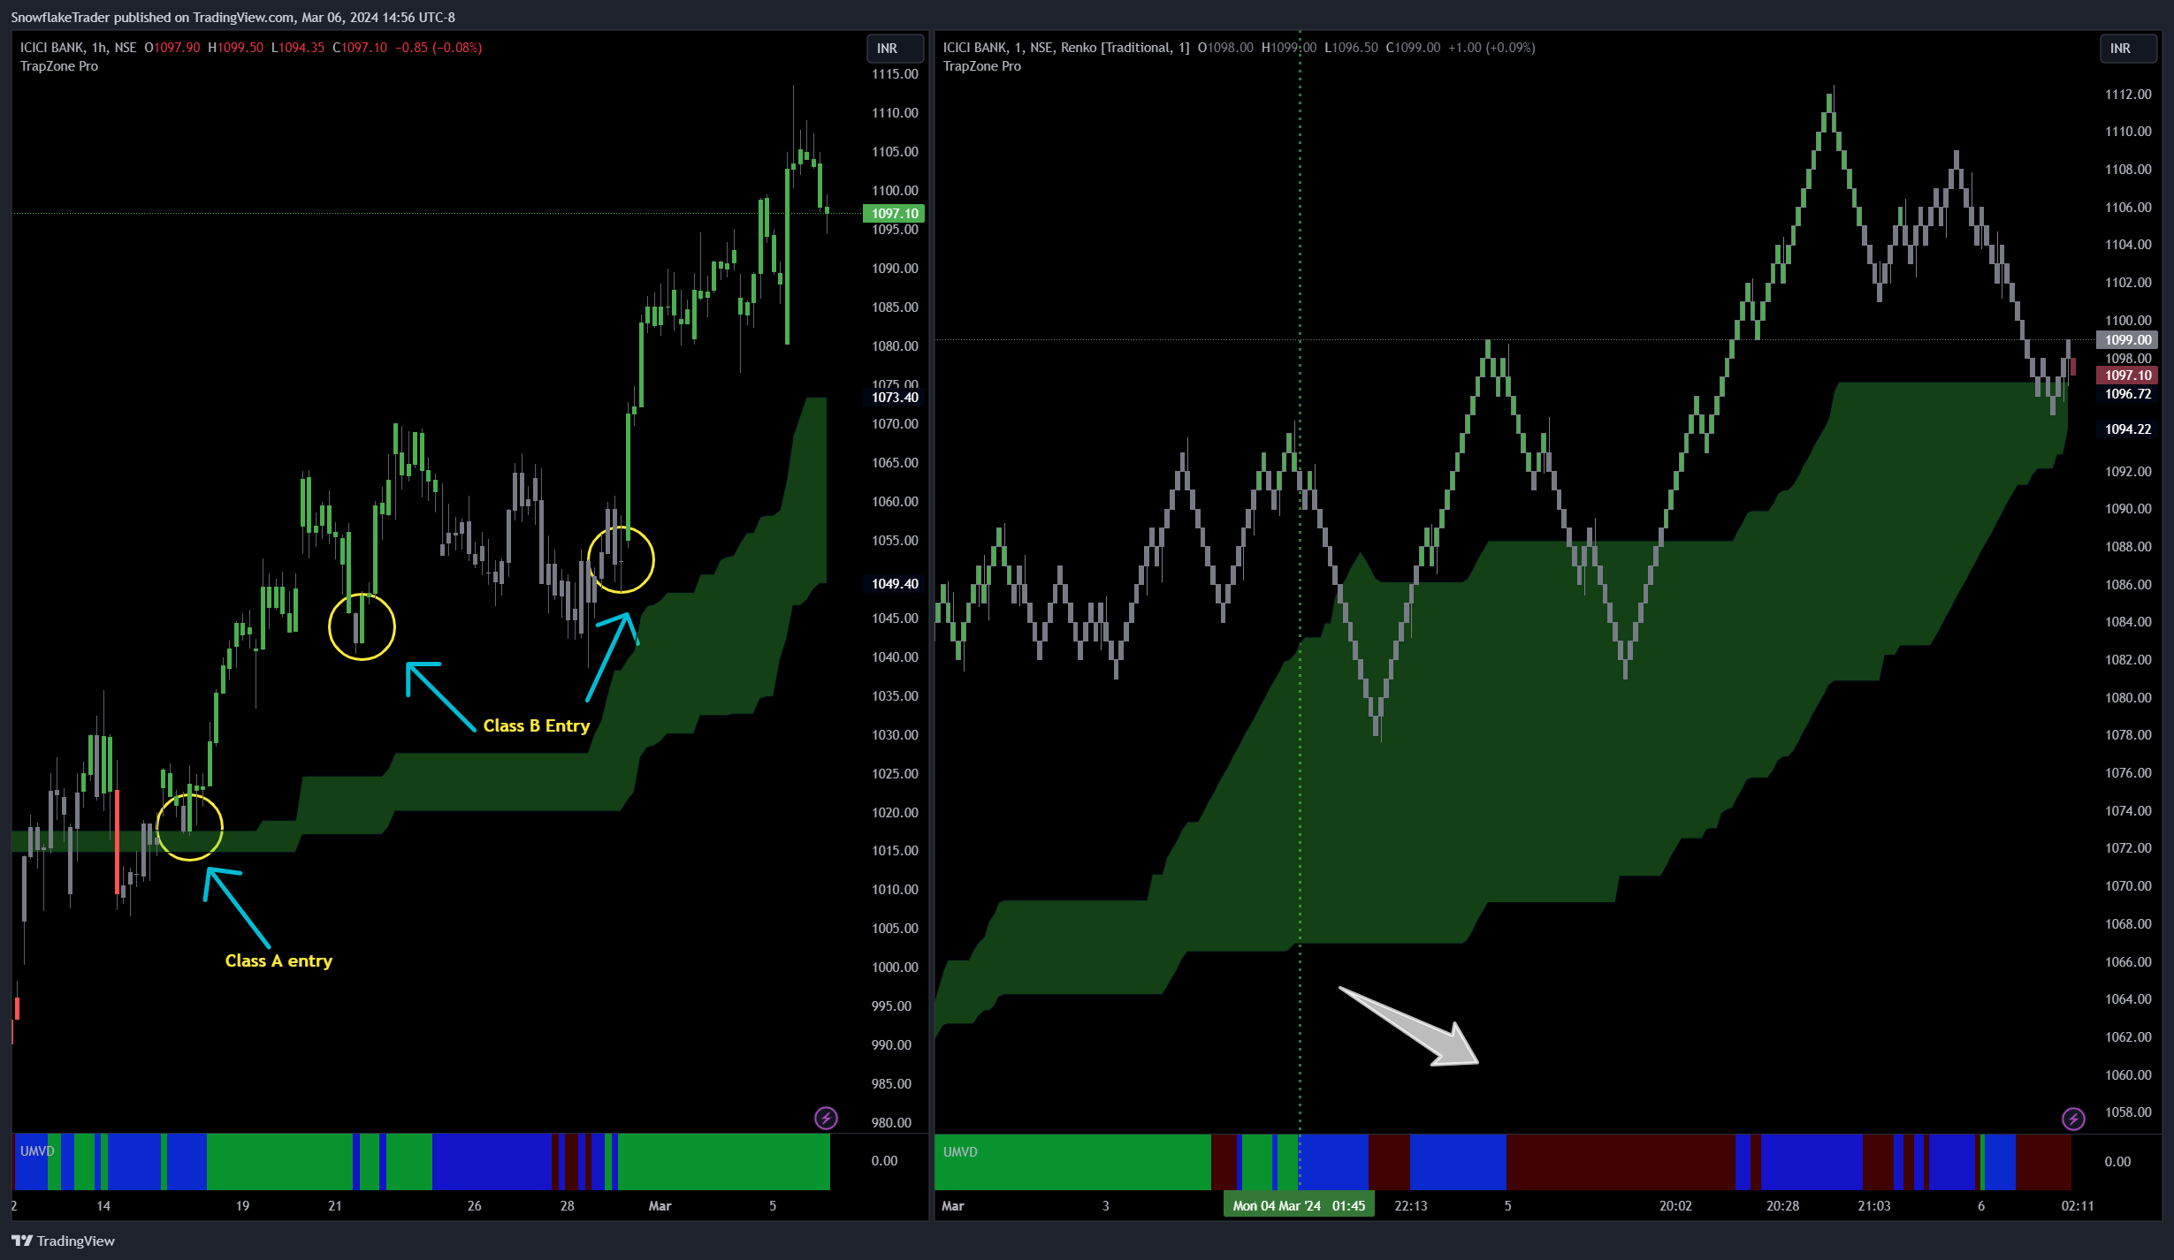The width and height of the screenshot is (2174, 1260).
Task: Click the Mar date label on the left chart axis
Action: click(x=660, y=1205)
